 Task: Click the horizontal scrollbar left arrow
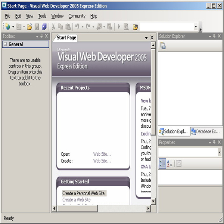[54, 209]
